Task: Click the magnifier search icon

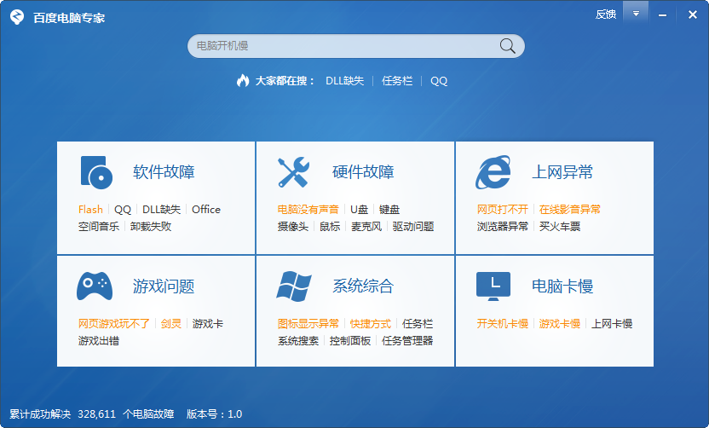Action: (x=507, y=46)
